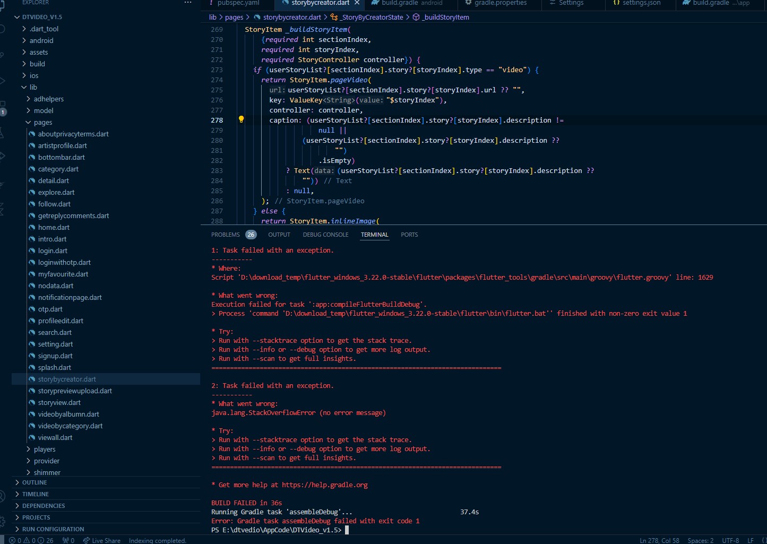Switch to the pubspec.yaml editor tab
767x544 pixels.
tap(238, 3)
